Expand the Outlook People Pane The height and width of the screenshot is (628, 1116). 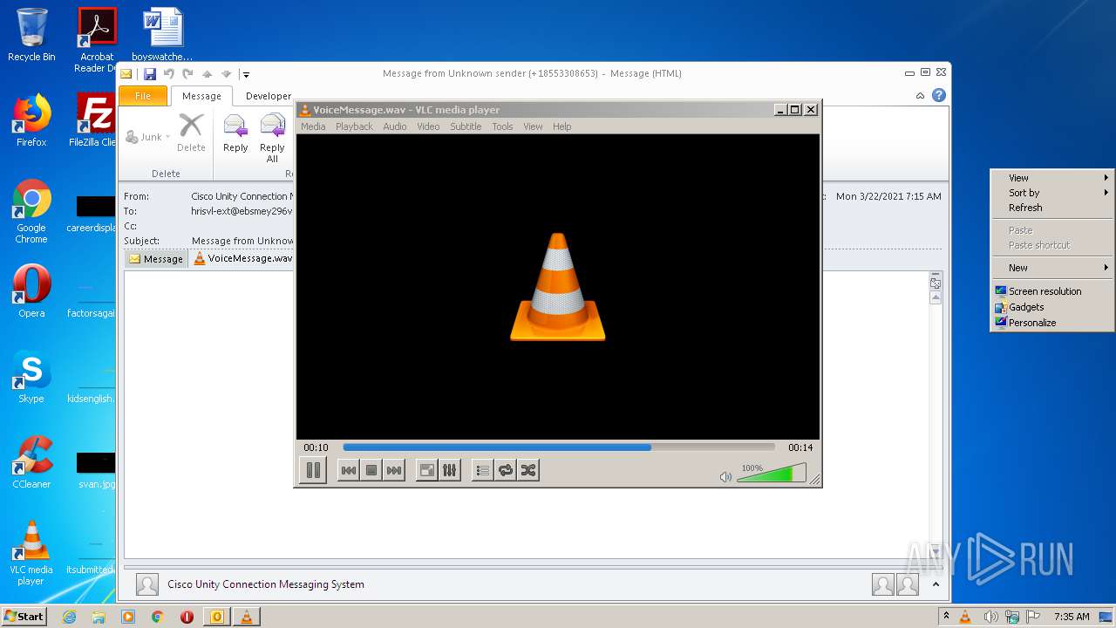pos(936,584)
